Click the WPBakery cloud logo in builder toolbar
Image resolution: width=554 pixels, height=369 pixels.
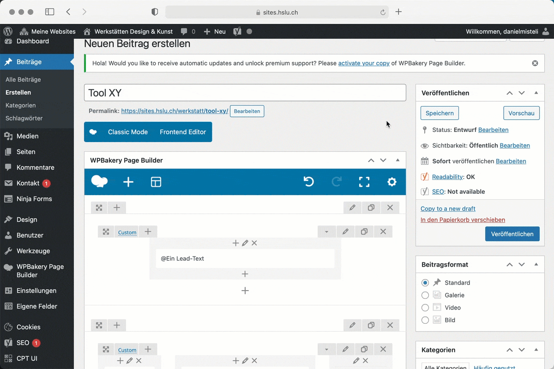click(x=100, y=182)
